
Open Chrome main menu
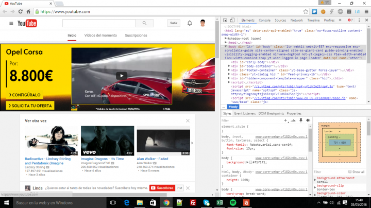coord(366,11)
